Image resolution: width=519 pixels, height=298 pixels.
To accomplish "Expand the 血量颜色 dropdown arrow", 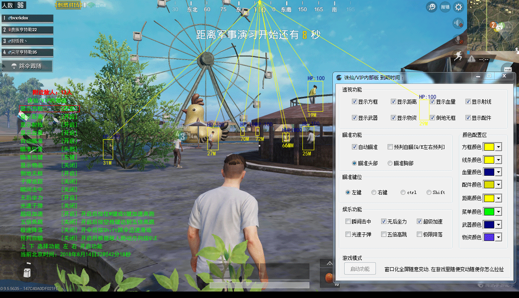I will tap(498, 172).
